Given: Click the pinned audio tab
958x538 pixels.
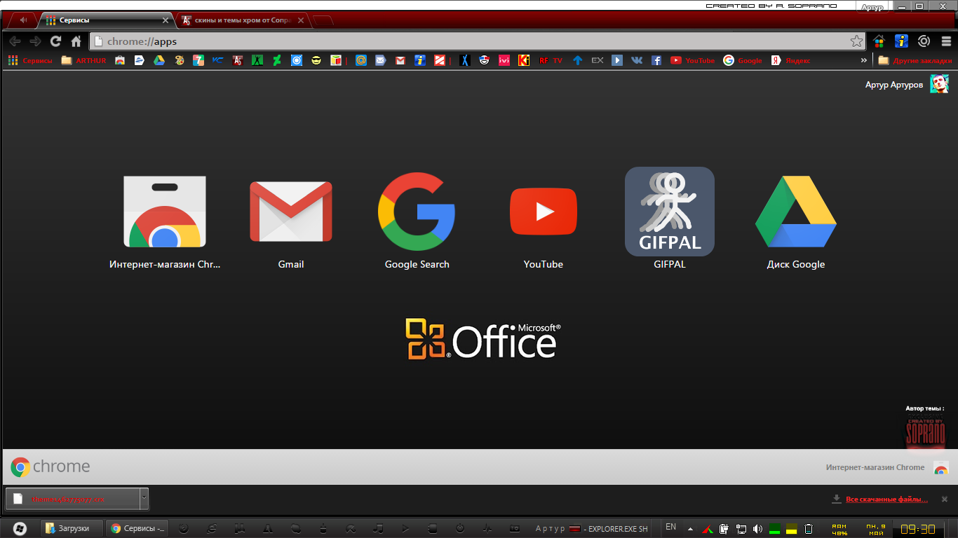Looking at the screenshot, I should (23, 20).
